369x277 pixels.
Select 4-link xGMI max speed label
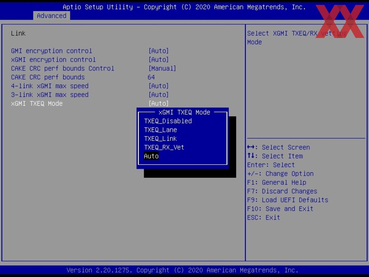coord(50,86)
